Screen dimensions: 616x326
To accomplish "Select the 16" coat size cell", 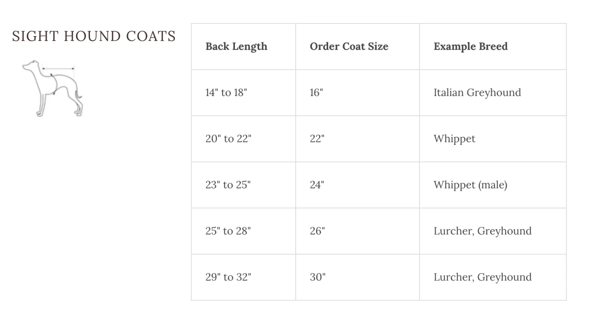I will [317, 93].
